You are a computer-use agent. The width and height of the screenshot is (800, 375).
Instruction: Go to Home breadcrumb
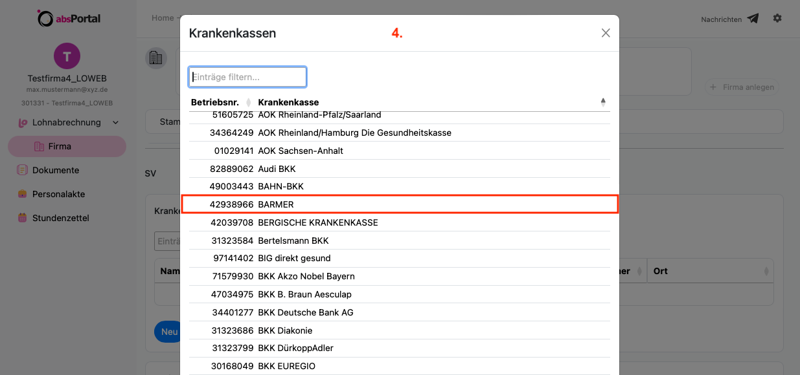[x=163, y=18]
